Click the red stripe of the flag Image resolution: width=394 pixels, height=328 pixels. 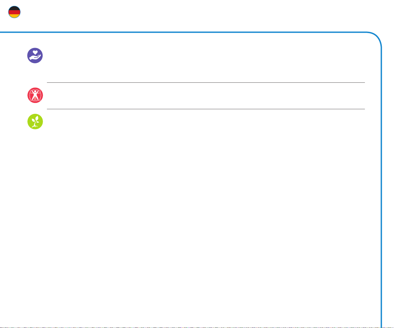coord(14,12)
